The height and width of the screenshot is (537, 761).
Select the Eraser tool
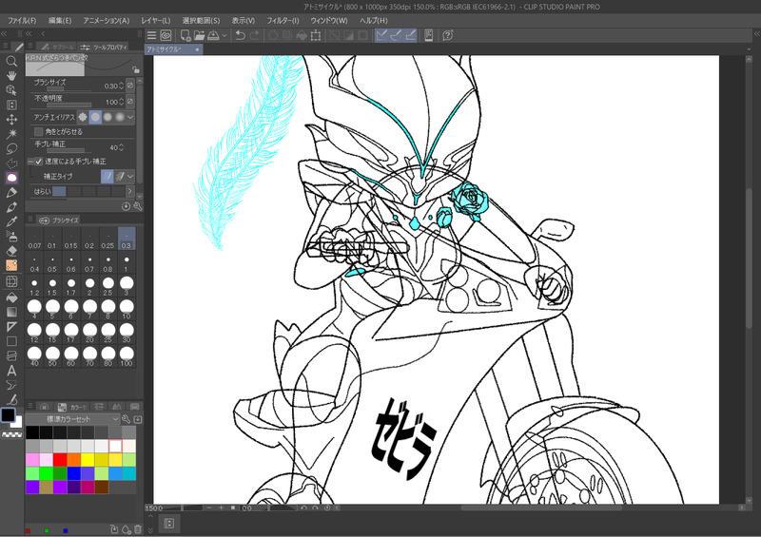click(x=11, y=251)
